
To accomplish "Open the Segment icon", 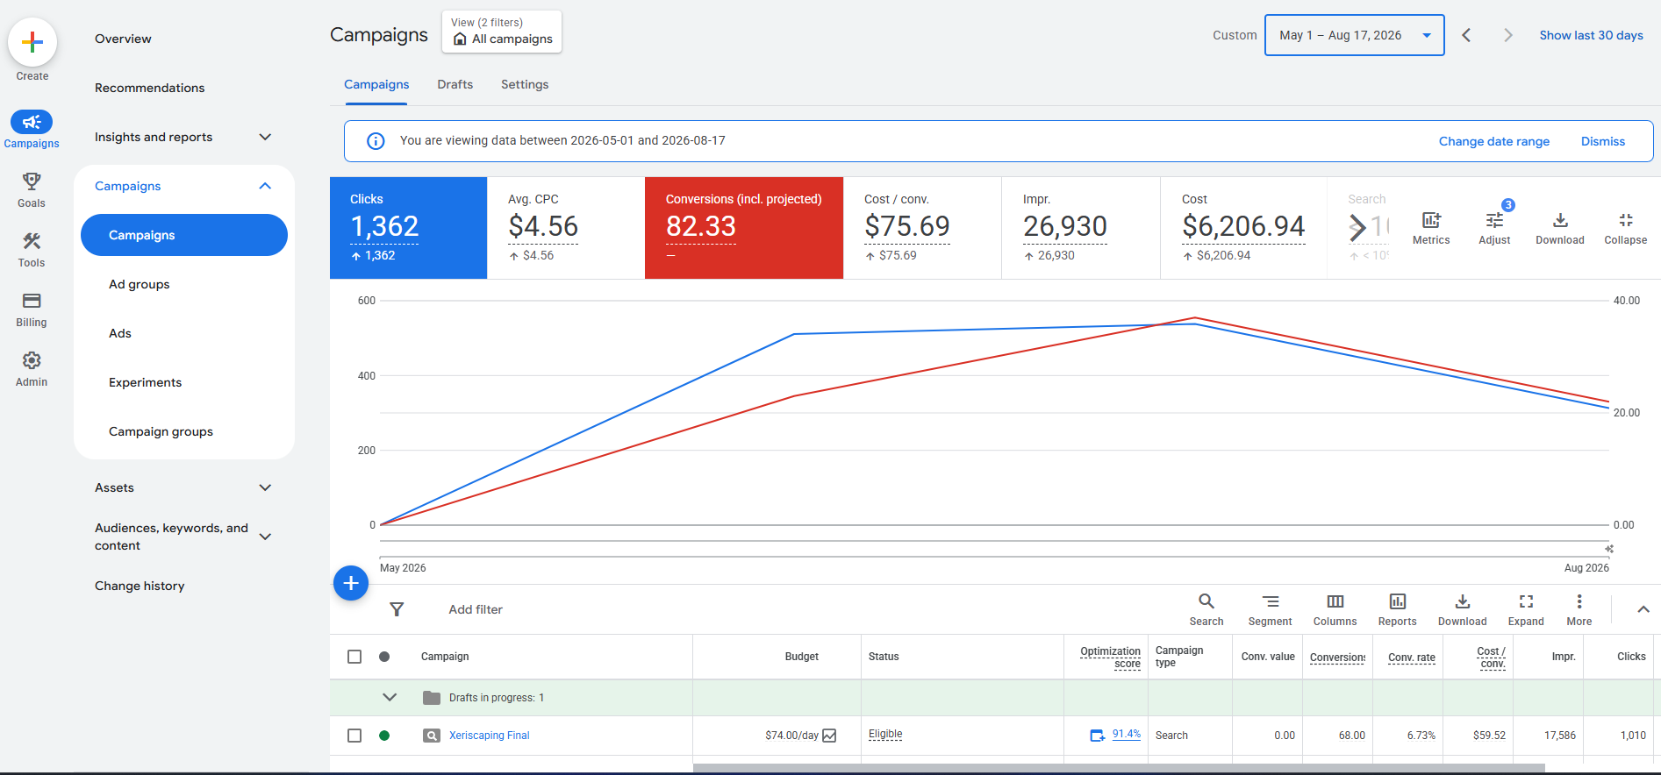I will (1270, 601).
